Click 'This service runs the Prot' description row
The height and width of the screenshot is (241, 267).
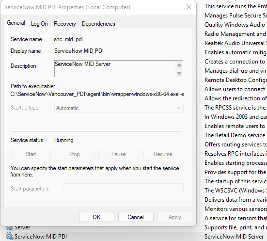coord(236,6)
